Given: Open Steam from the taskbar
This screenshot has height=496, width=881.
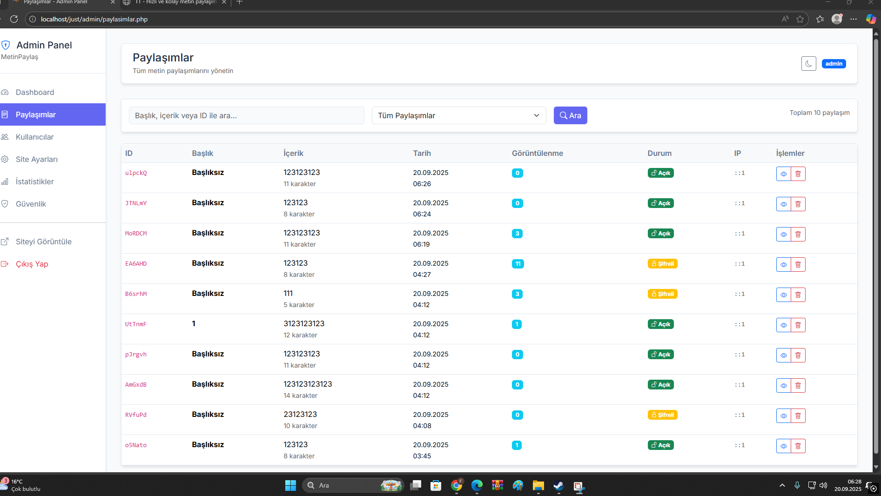Looking at the screenshot, I should pyautogui.click(x=558, y=486).
